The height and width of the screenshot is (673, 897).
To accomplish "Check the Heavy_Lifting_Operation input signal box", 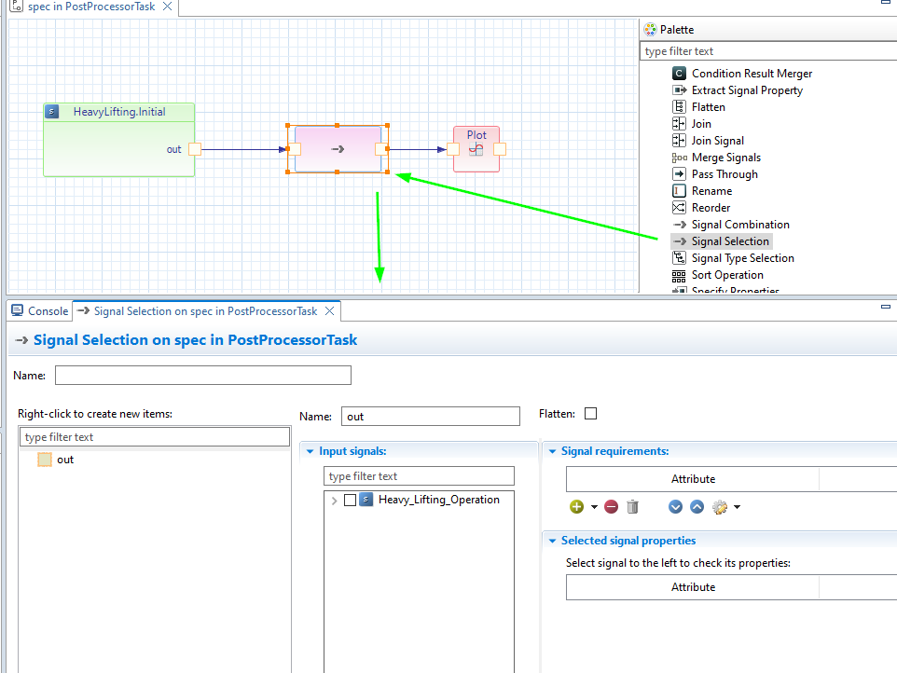I will tap(350, 500).
